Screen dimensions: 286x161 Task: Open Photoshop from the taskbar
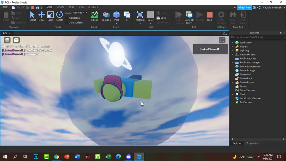36,157
